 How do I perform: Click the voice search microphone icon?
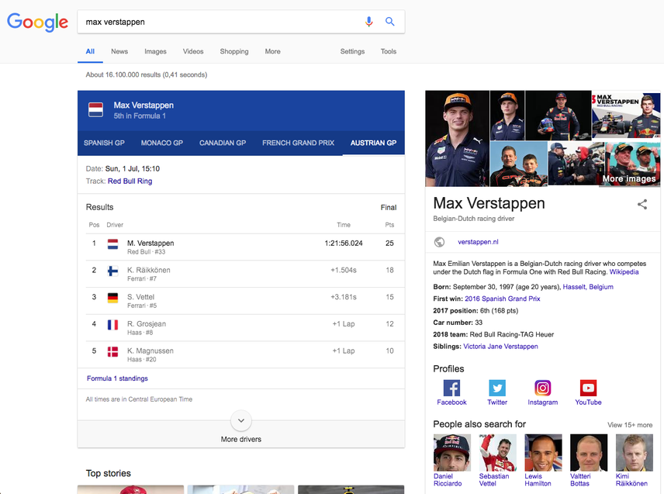(369, 22)
